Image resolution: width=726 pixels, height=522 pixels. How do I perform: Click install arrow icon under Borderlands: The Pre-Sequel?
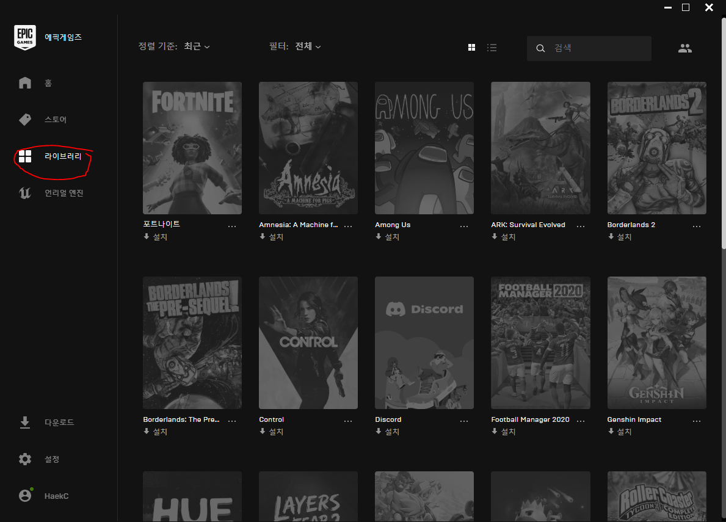point(147,431)
